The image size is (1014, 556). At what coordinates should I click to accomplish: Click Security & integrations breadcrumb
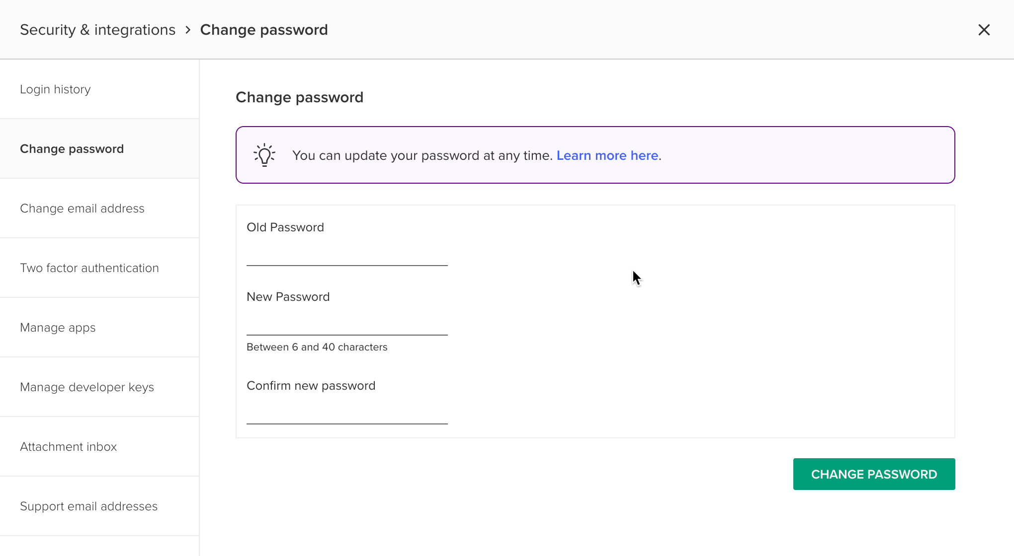click(97, 30)
